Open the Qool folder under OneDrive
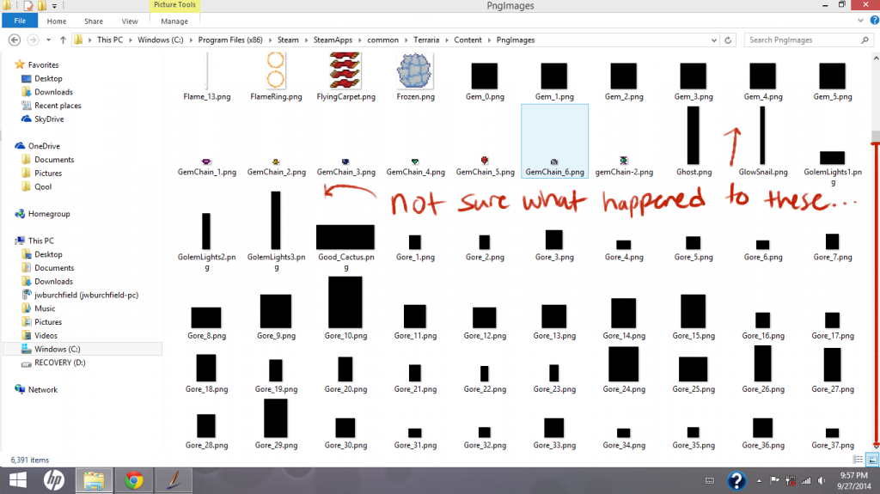This screenshot has width=880, height=494. pos(36,187)
